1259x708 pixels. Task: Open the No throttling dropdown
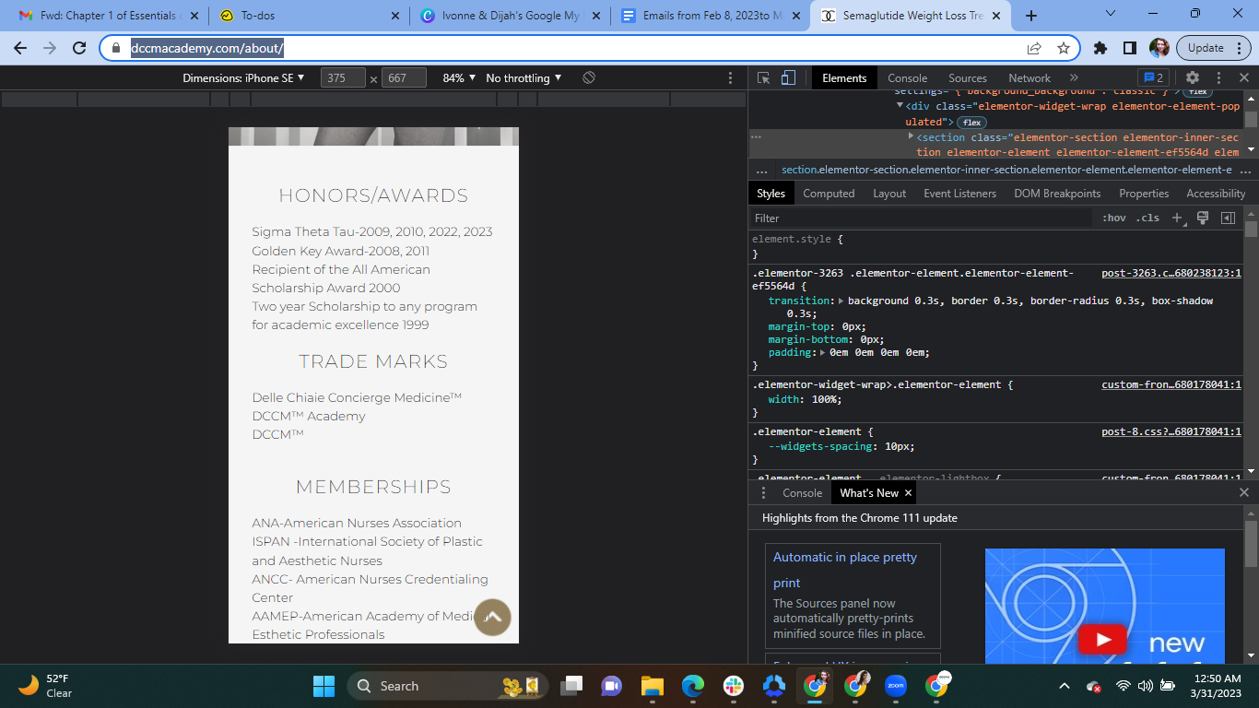[524, 78]
